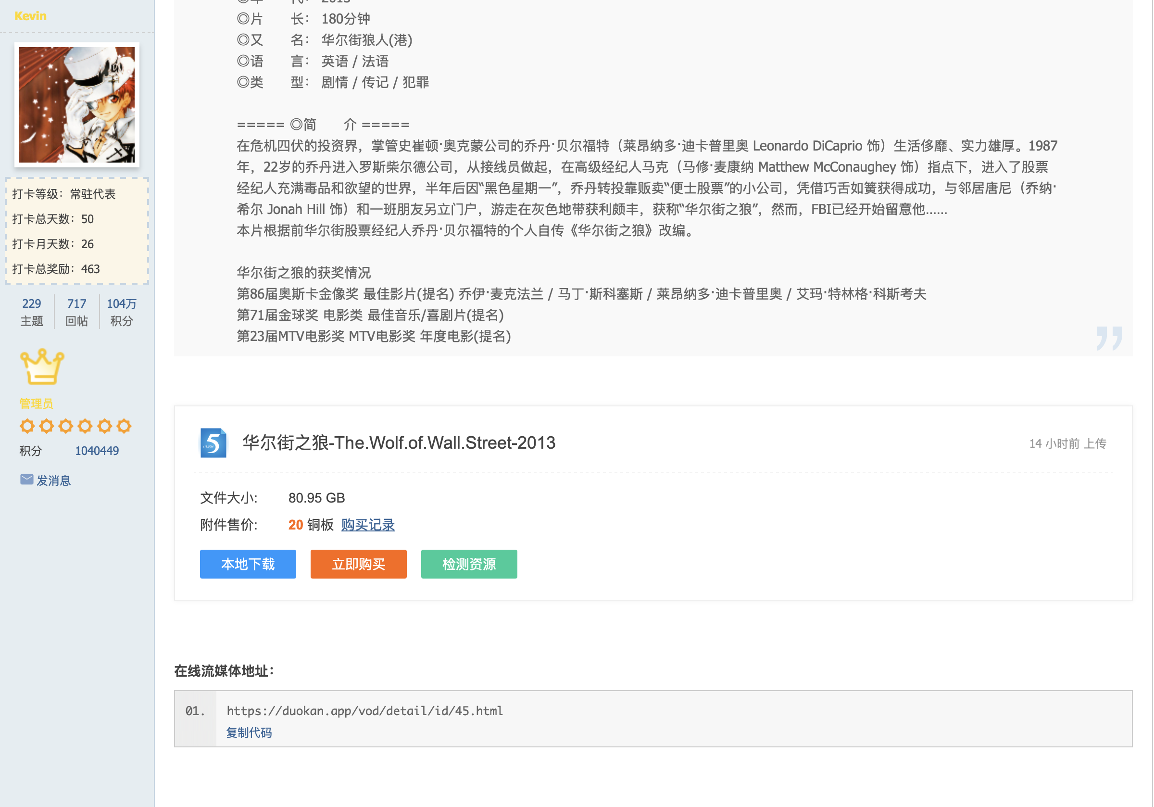Click the 第23届MTV电影奖 award line
This screenshot has height=807, width=1154.
[374, 336]
